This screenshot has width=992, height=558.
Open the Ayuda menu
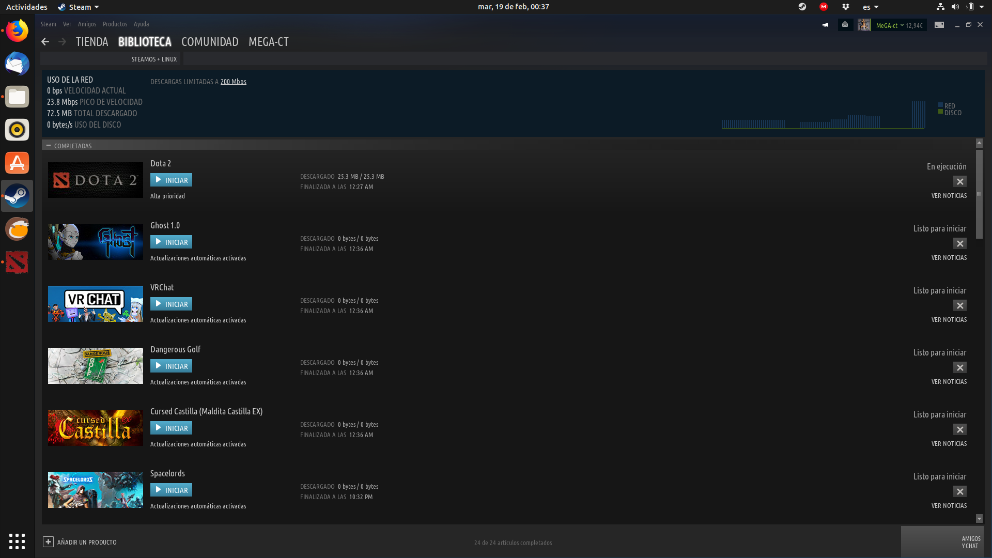142,24
